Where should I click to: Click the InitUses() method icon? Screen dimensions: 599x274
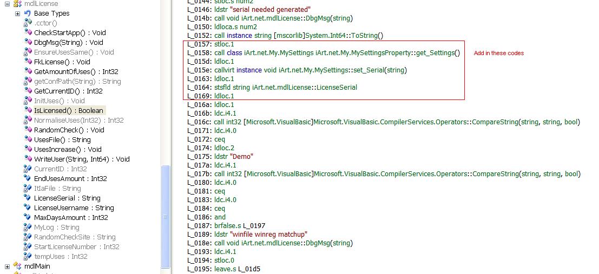pos(28,101)
